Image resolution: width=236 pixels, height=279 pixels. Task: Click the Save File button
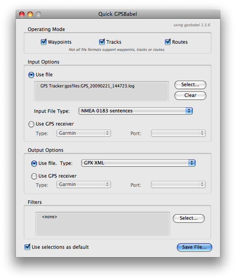pyautogui.click(x=194, y=247)
